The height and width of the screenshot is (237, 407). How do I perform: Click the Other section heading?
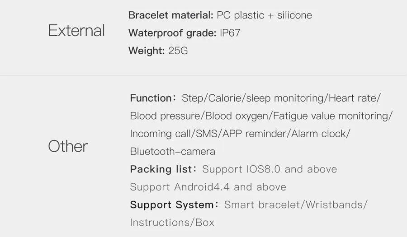68,146
